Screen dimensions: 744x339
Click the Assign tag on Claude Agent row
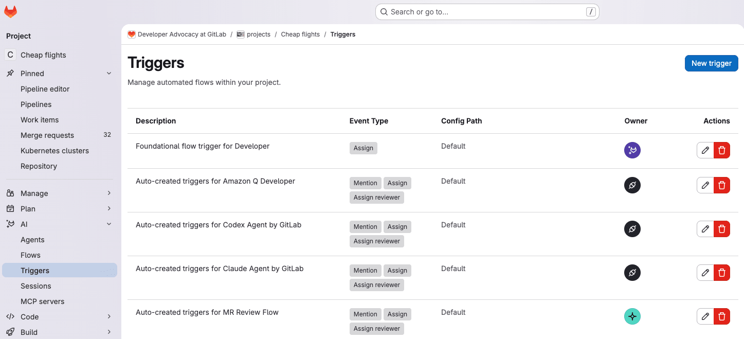[x=397, y=271]
